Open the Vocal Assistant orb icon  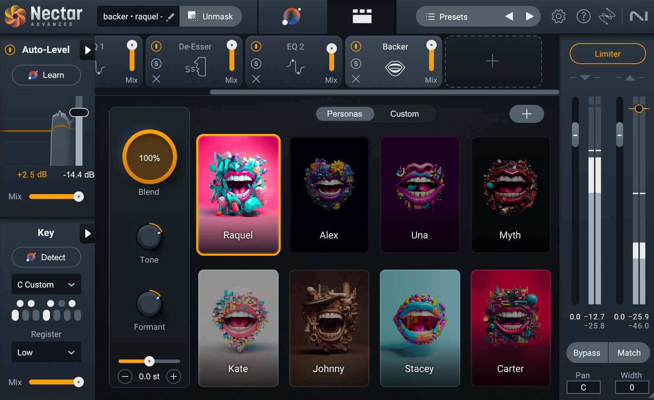[292, 17]
